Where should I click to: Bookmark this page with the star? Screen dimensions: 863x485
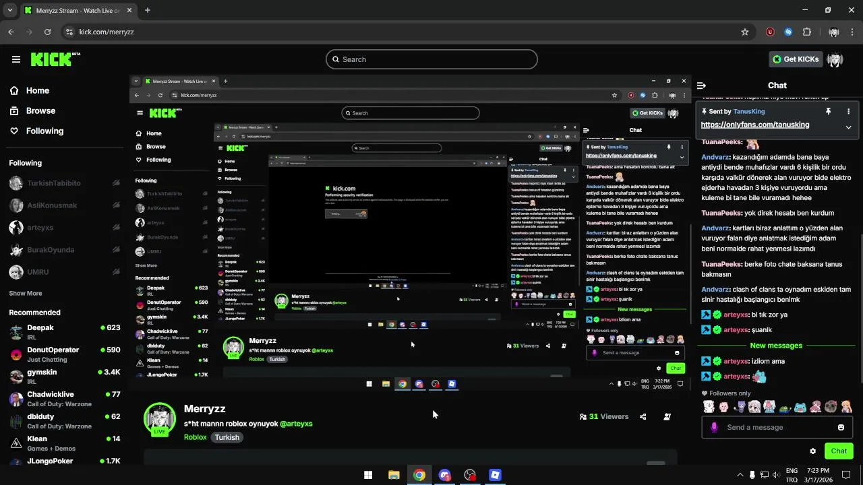point(745,32)
